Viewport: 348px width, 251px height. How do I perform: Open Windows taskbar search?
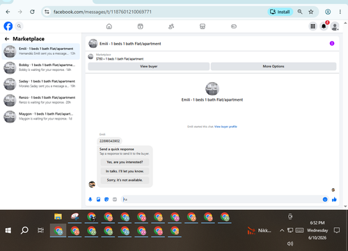[x=24, y=230]
